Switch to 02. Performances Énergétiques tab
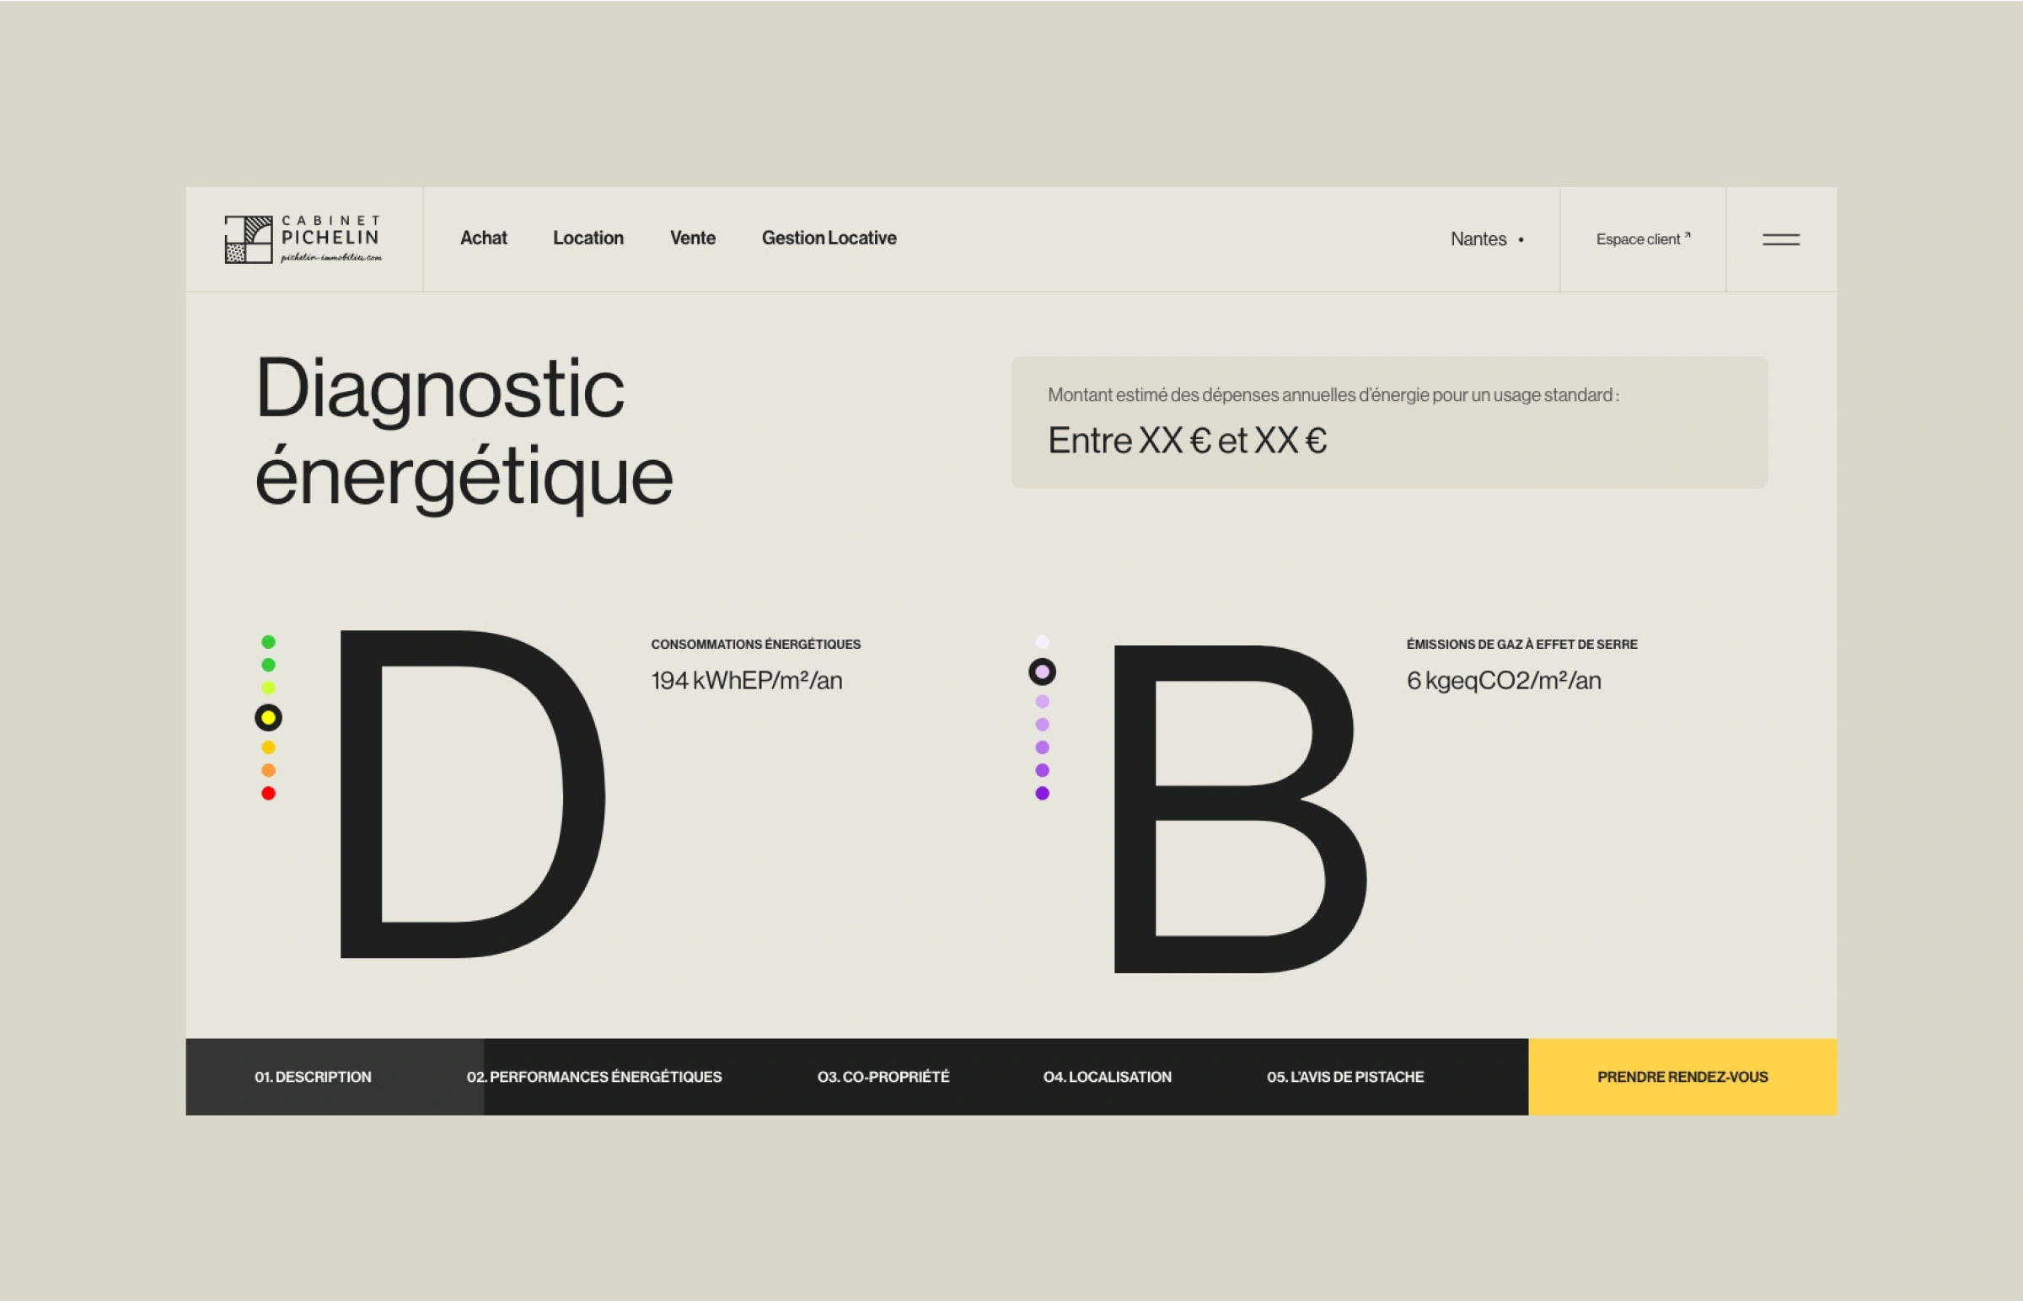The height and width of the screenshot is (1301, 2023). [x=594, y=1077]
